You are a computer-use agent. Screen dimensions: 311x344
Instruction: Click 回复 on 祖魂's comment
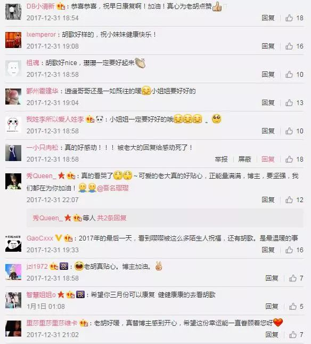pos(268,74)
